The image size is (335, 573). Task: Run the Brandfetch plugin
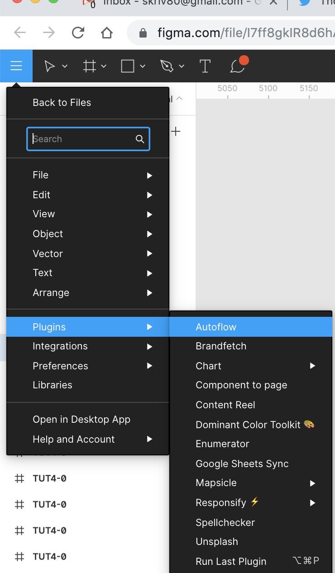[x=251, y=346]
